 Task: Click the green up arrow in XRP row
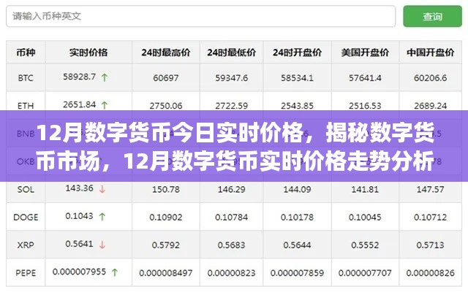[102, 245]
